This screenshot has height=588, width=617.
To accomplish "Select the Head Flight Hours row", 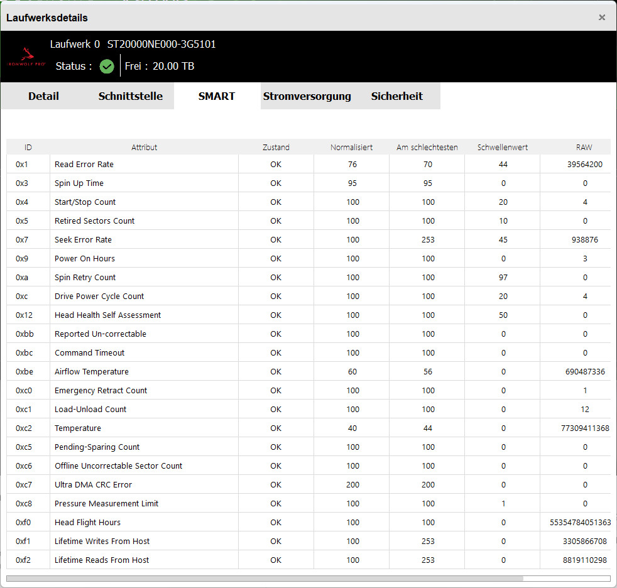I will point(87,523).
